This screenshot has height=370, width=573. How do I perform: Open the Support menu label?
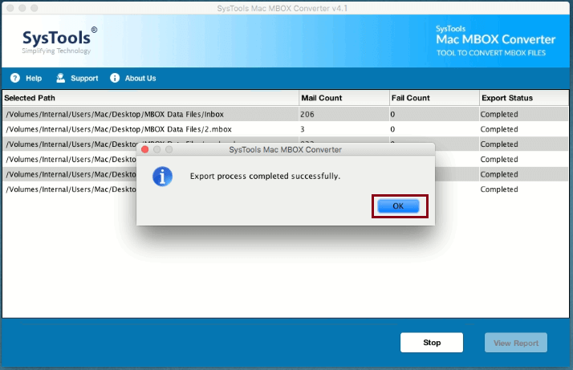(x=84, y=79)
